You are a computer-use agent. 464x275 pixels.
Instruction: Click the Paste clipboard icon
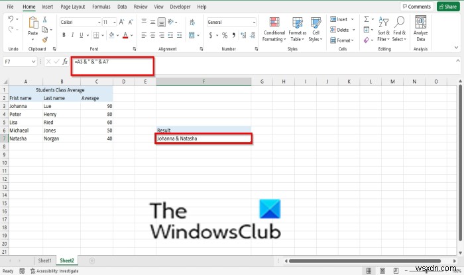coord(33,23)
